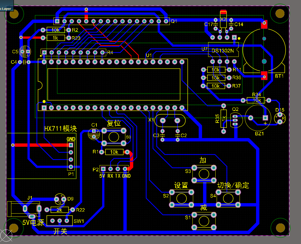Select the top-left mounting hole
This screenshot has height=244, width=301.
[14, 14]
